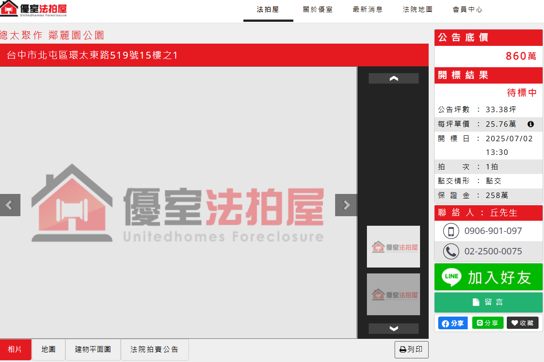The width and height of the screenshot is (544, 362).
Task: Open the 法拍屋 menu item
Action: [268, 10]
